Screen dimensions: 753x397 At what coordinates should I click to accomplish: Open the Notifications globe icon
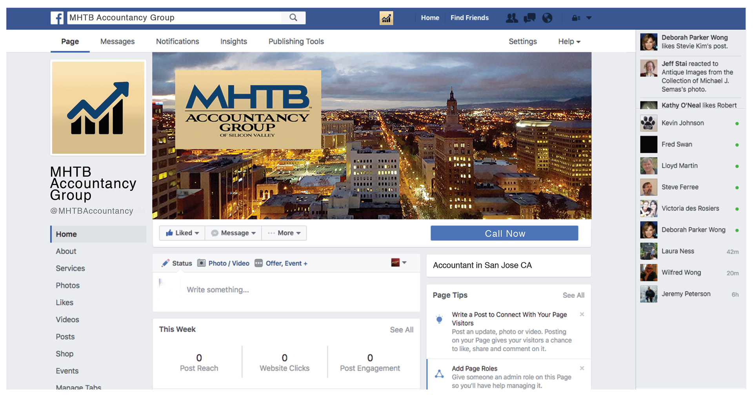pyautogui.click(x=547, y=18)
